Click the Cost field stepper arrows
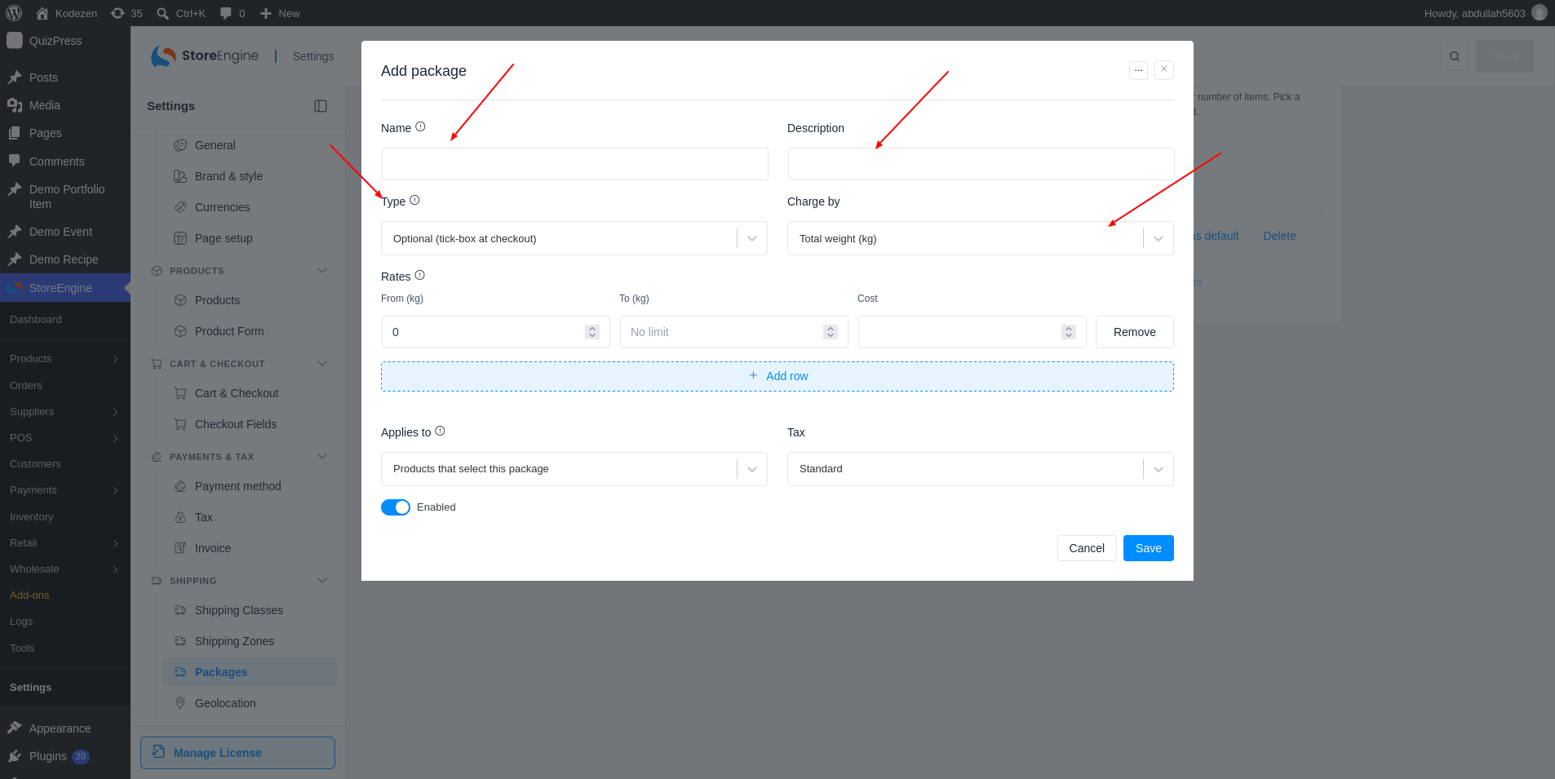This screenshot has height=779, width=1555. [x=1069, y=332]
